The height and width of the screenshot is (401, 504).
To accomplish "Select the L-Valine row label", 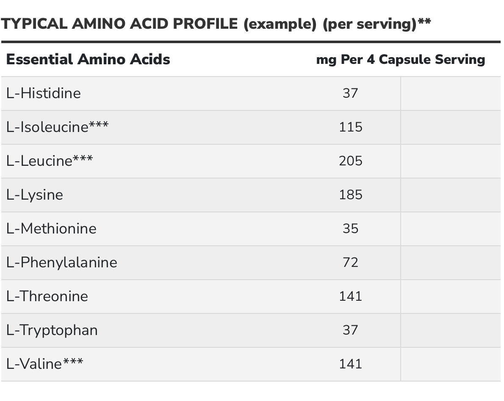I will tap(44, 364).
